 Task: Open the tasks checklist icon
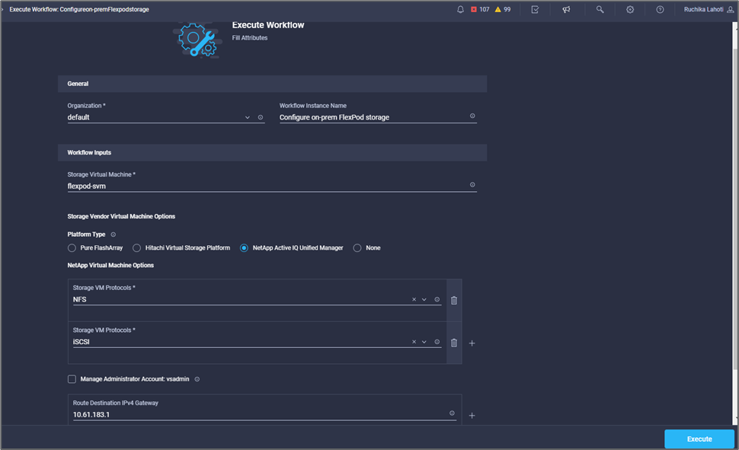click(535, 9)
